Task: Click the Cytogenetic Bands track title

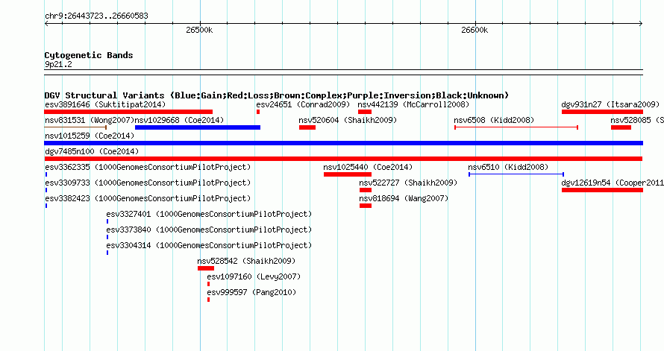Action: [89, 55]
